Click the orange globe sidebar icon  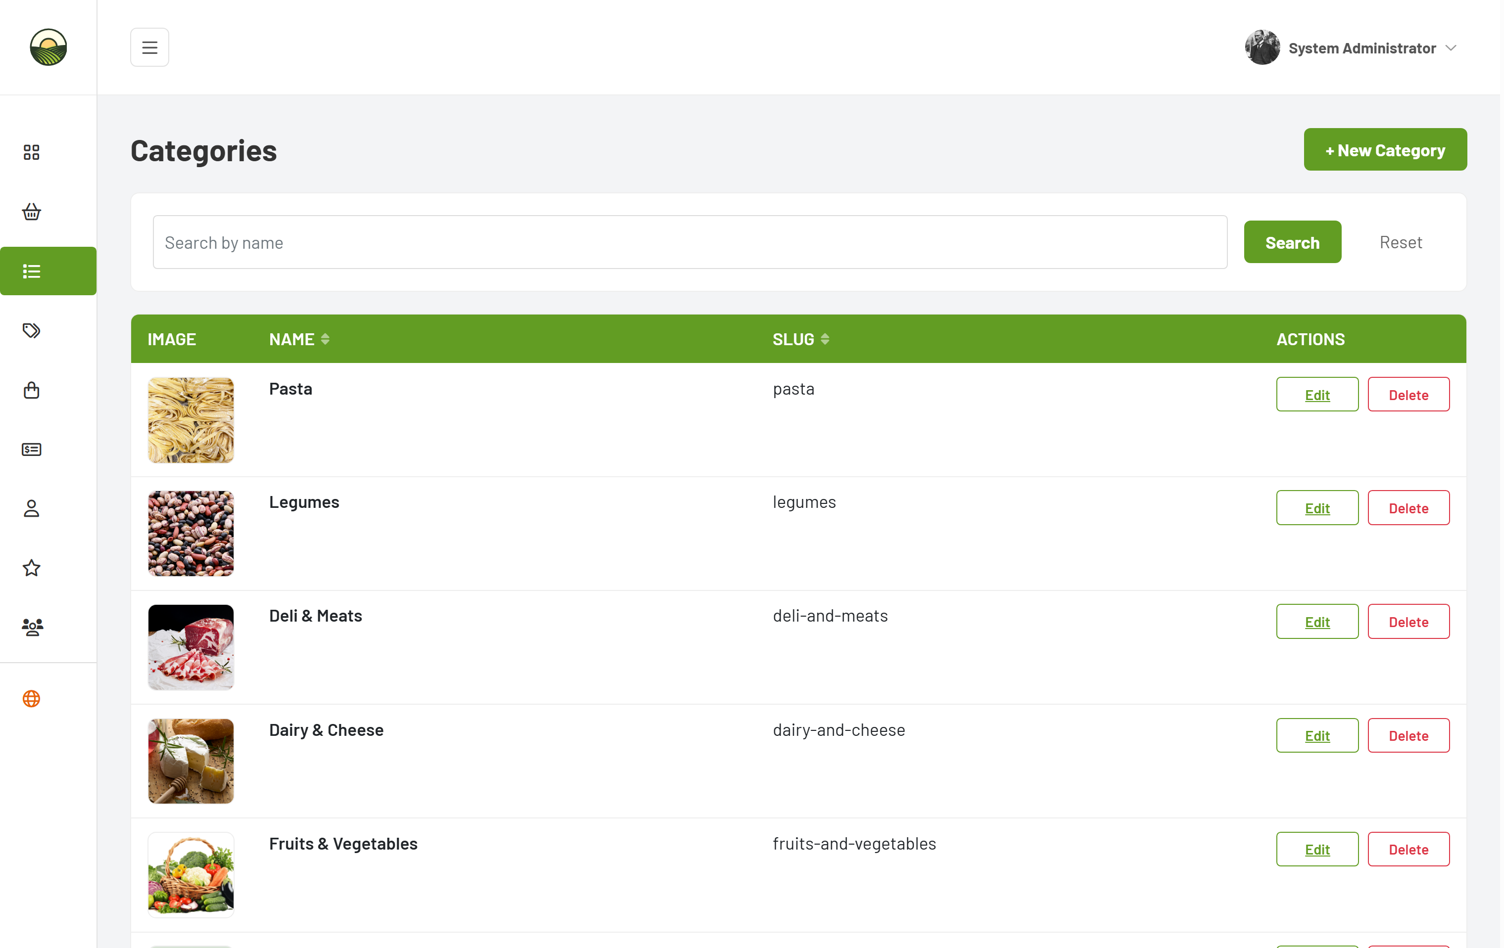point(31,698)
